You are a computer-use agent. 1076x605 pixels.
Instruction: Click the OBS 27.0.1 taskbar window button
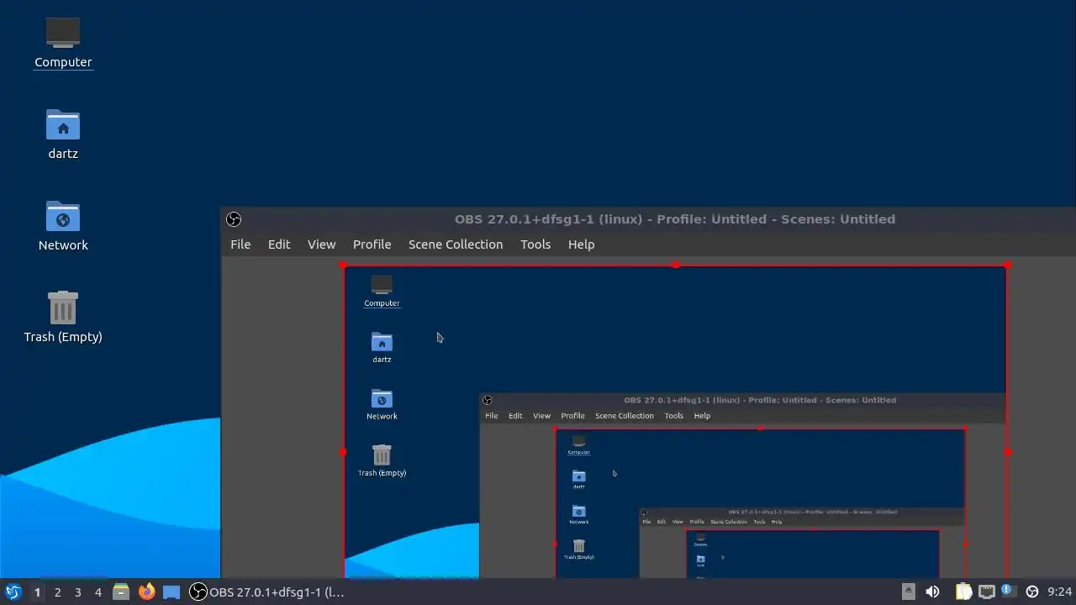266,592
